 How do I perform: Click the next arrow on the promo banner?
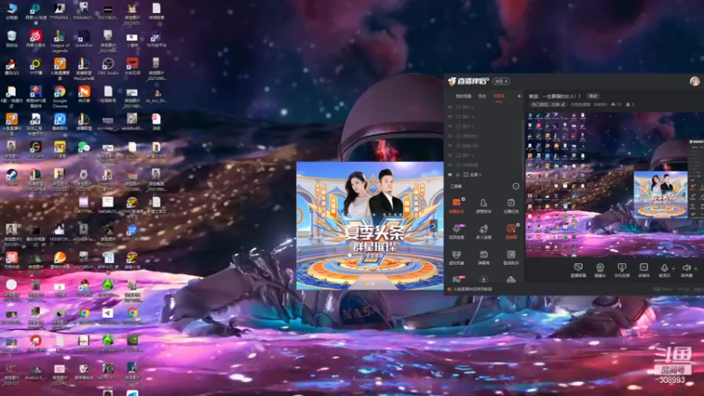tap(433, 226)
